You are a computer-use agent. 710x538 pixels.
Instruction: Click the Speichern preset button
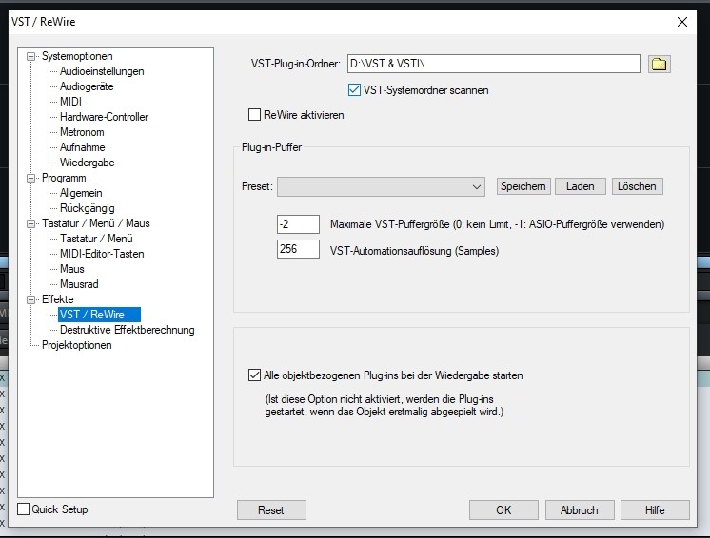tap(523, 186)
